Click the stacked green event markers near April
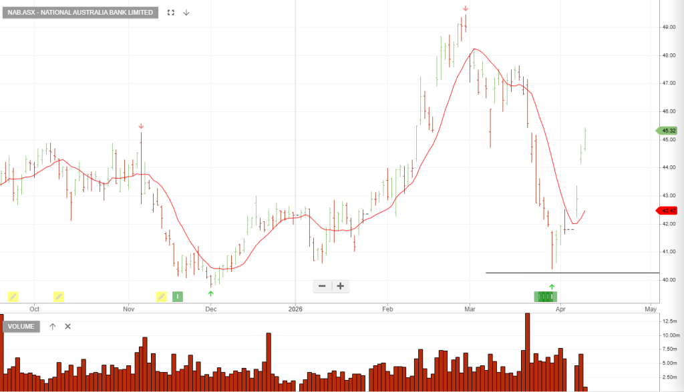The height and width of the screenshot is (392, 684). click(x=546, y=297)
